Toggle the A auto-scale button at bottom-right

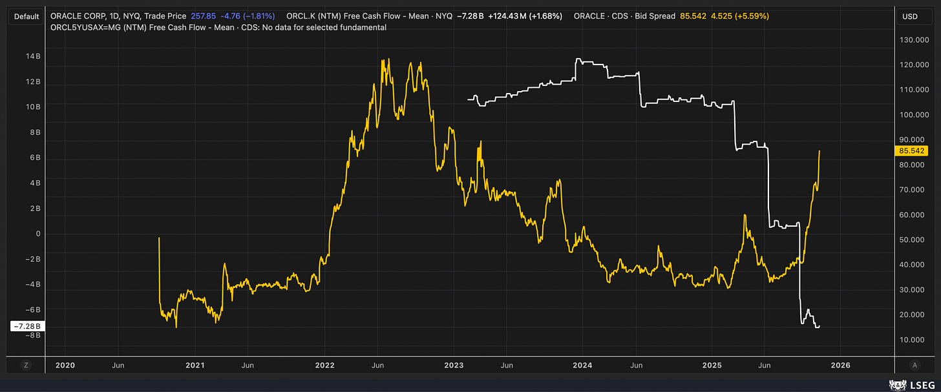point(914,365)
